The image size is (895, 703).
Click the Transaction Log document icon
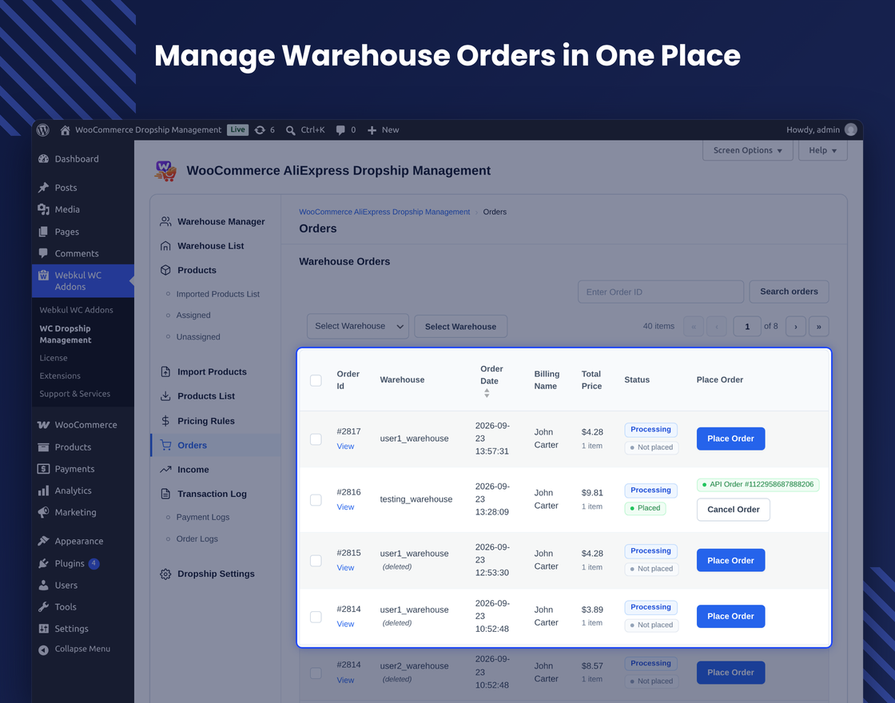[x=165, y=494]
